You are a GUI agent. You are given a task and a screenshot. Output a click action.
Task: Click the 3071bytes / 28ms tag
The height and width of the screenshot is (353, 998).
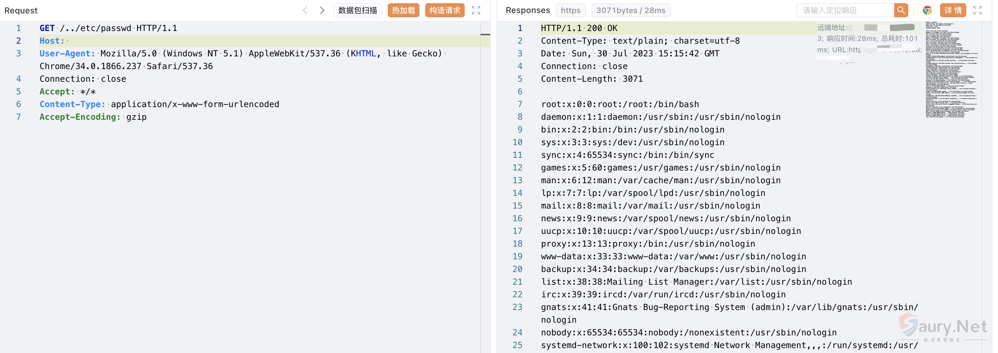[630, 11]
